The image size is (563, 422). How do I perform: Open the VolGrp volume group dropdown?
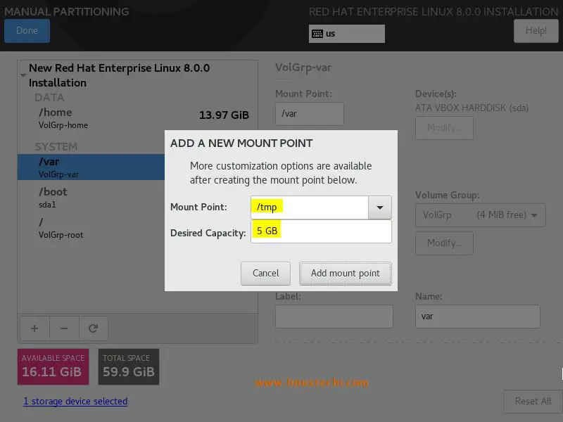[x=481, y=215]
